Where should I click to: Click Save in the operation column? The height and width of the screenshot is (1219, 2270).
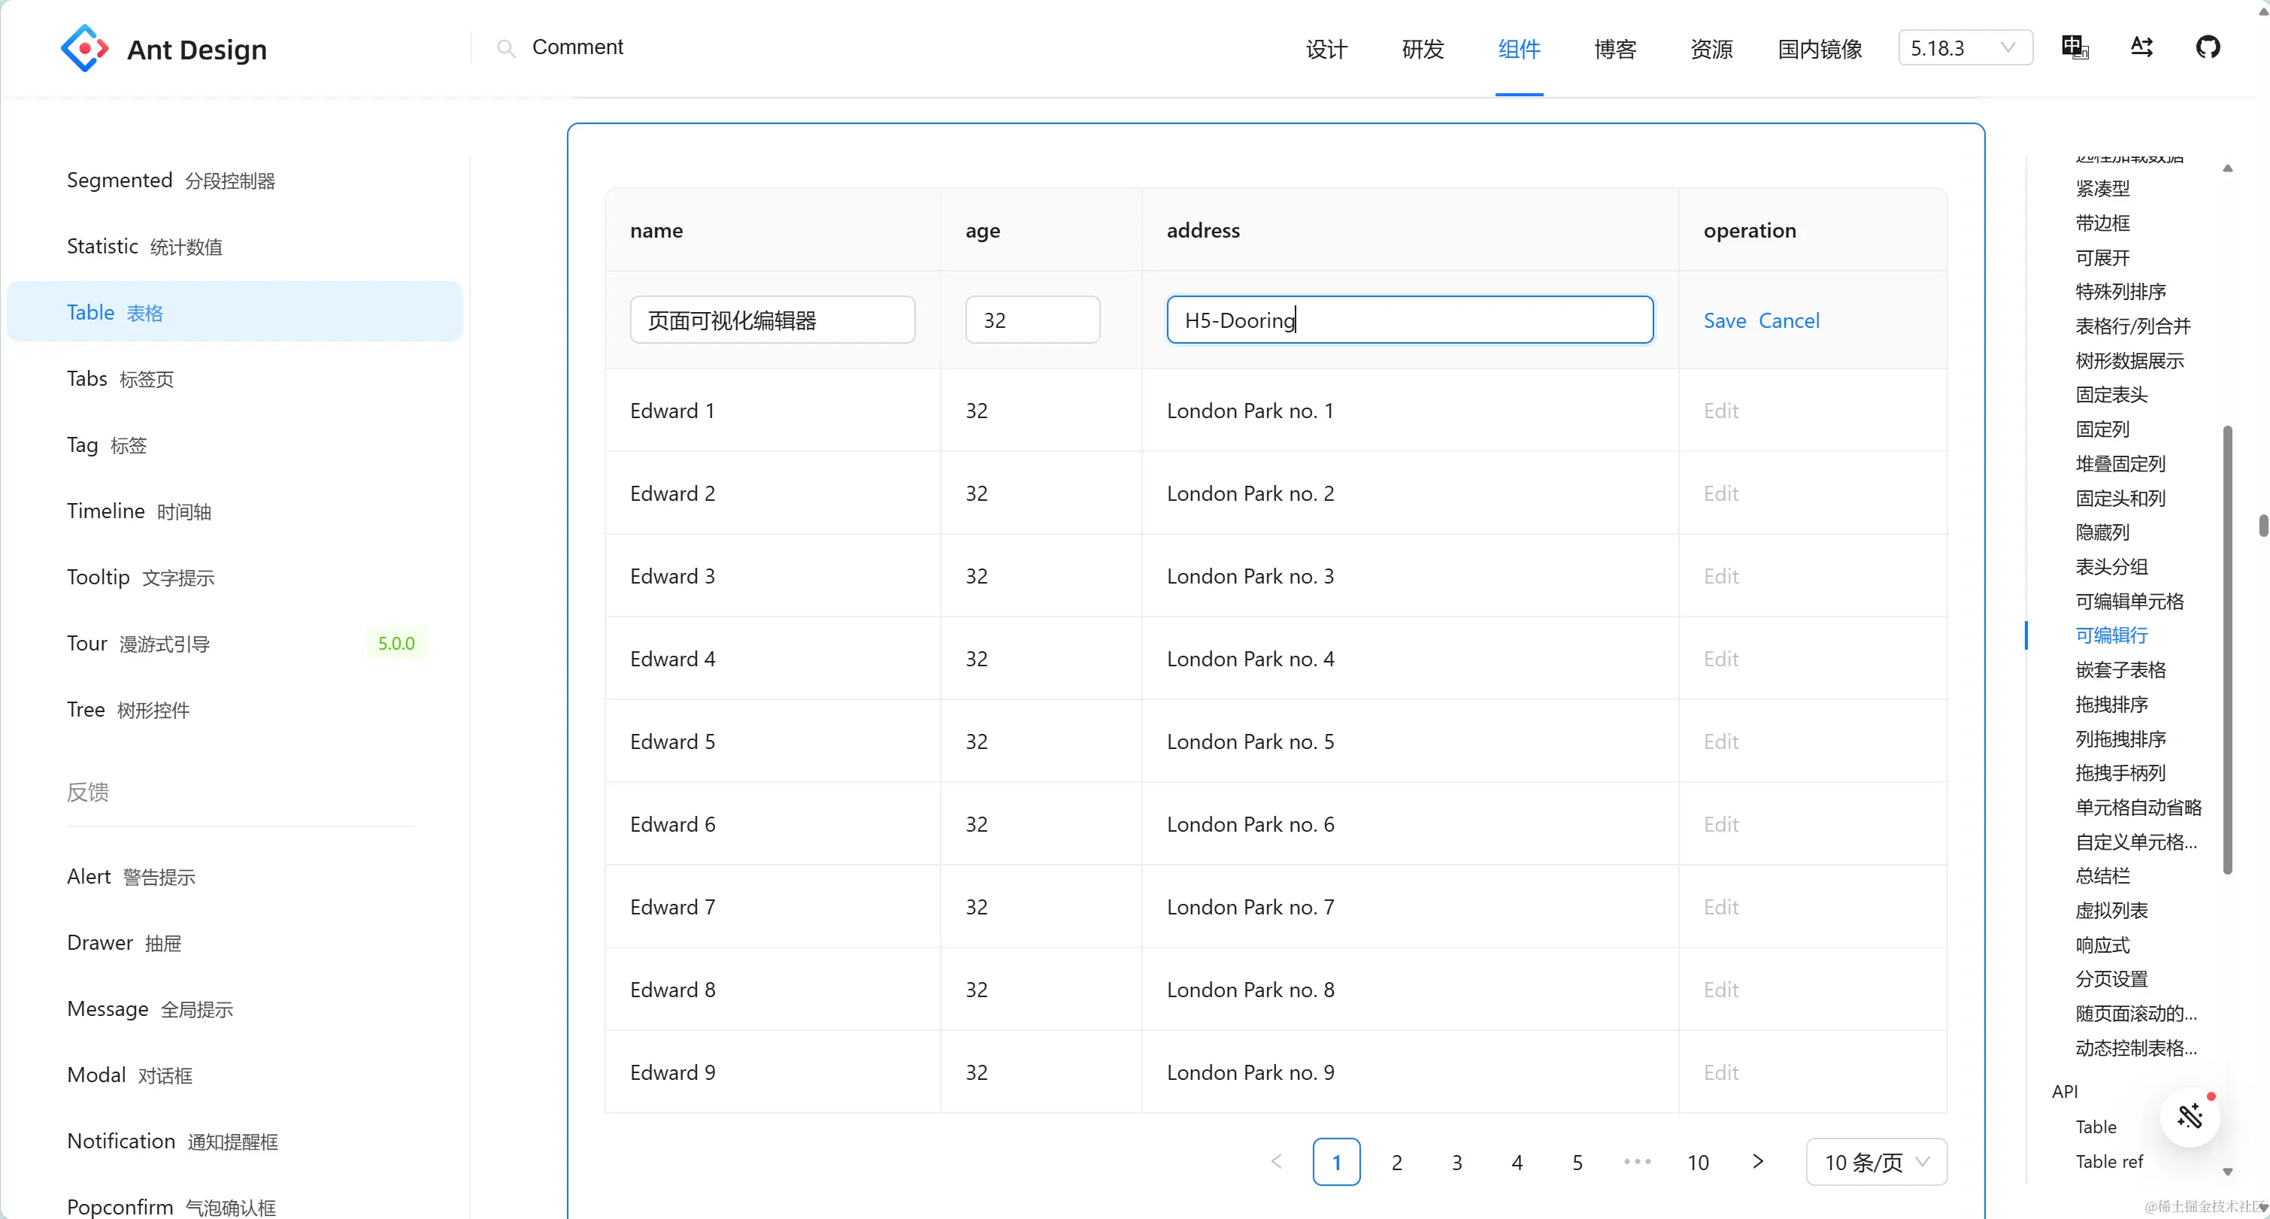coord(1725,320)
